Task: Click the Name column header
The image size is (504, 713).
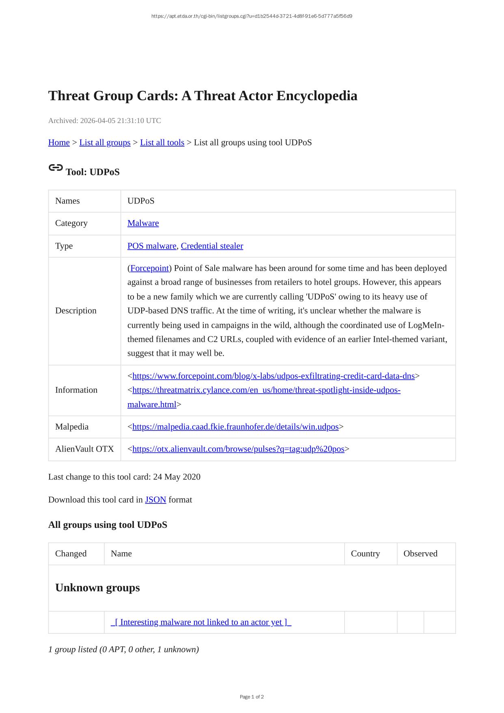Action: tap(121, 554)
